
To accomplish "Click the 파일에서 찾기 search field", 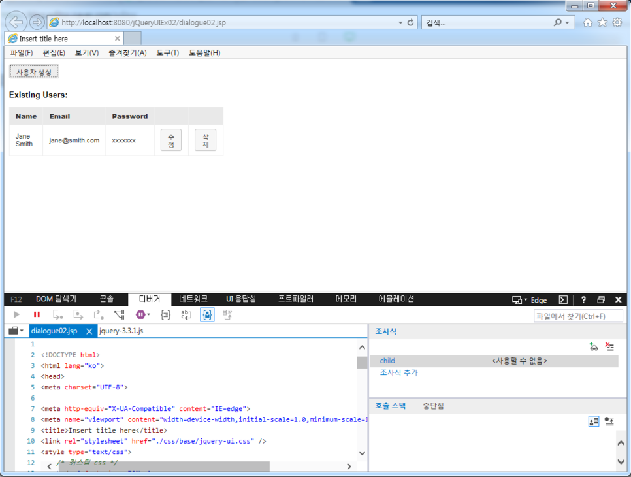I will pyautogui.click(x=578, y=316).
